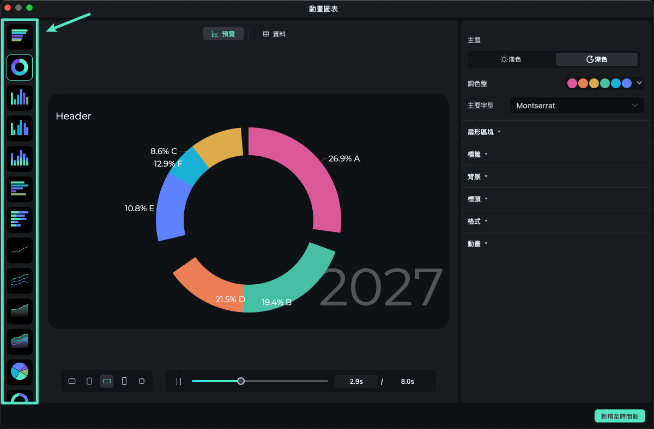Viewport: 654px width, 429px height.
Task: Click the 8.0s total duration field
Action: click(407, 382)
